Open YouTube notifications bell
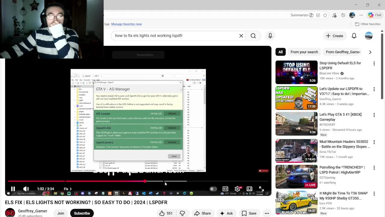This screenshot has width=385, height=217. point(354,36)
